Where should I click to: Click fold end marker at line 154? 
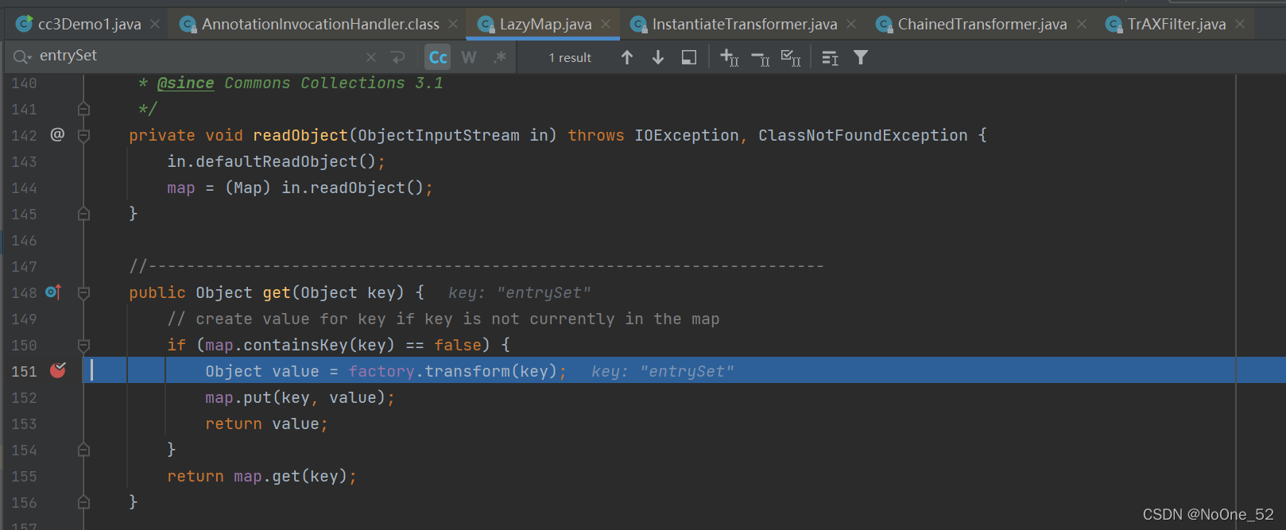(x=83, y=450)
